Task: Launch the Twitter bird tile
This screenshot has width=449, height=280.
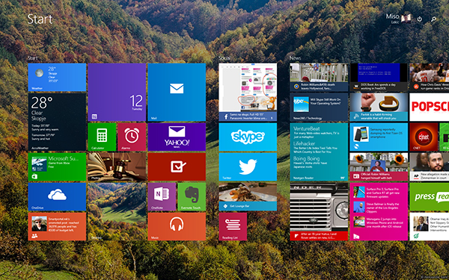Action: pyautogui.click(x=248, y=167)
